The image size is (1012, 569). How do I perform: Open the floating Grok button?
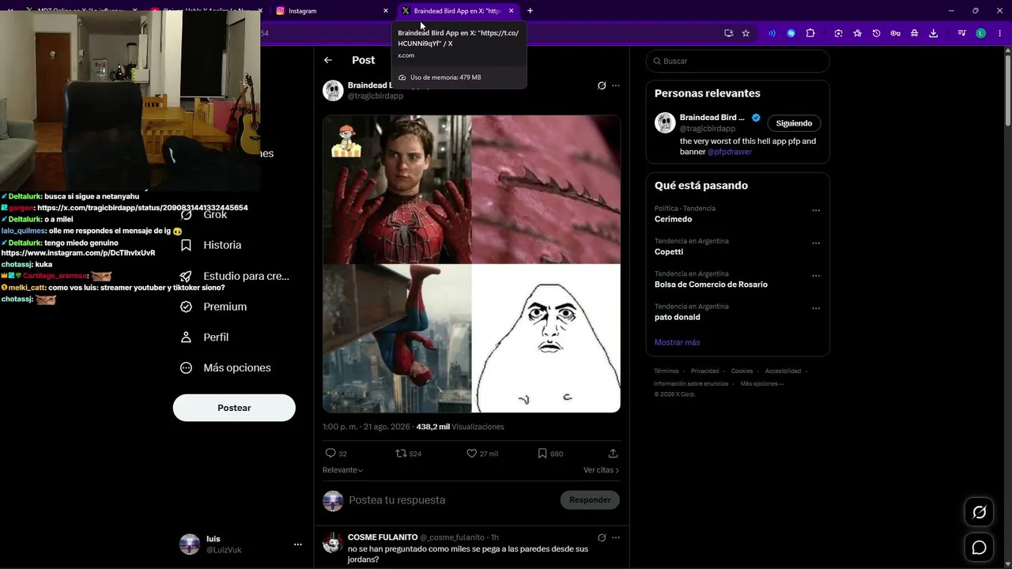point(979,512)
